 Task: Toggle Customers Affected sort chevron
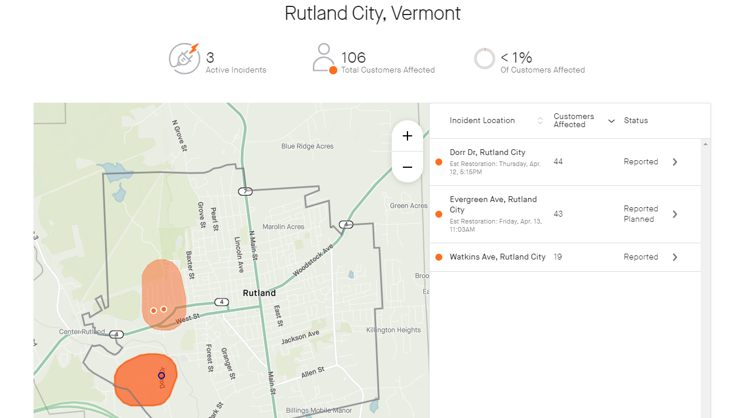click(x=611, y=121)
